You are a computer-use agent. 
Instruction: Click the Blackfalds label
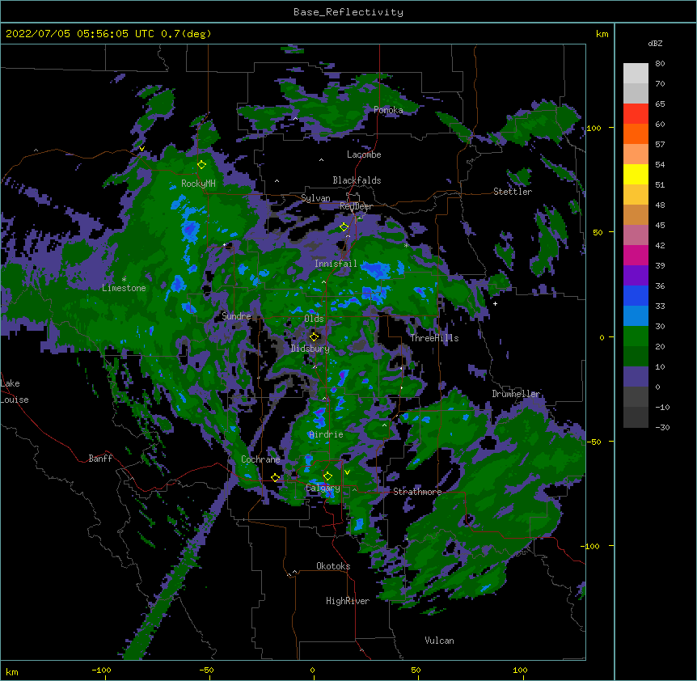coord(357,180)
